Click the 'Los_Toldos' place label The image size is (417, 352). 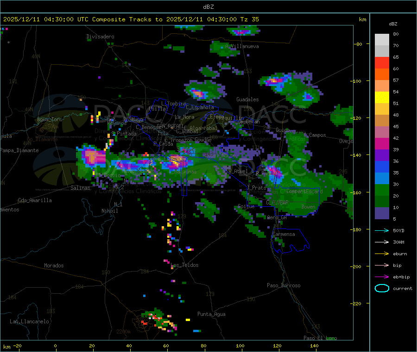pos(184,265)
